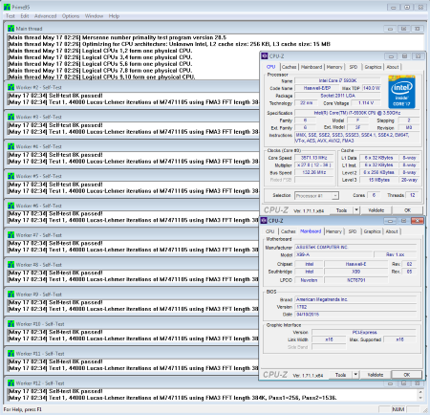430x415 pixels.
Task: Click Tools button in upper CPU-Z
Action: click(341, 210)
